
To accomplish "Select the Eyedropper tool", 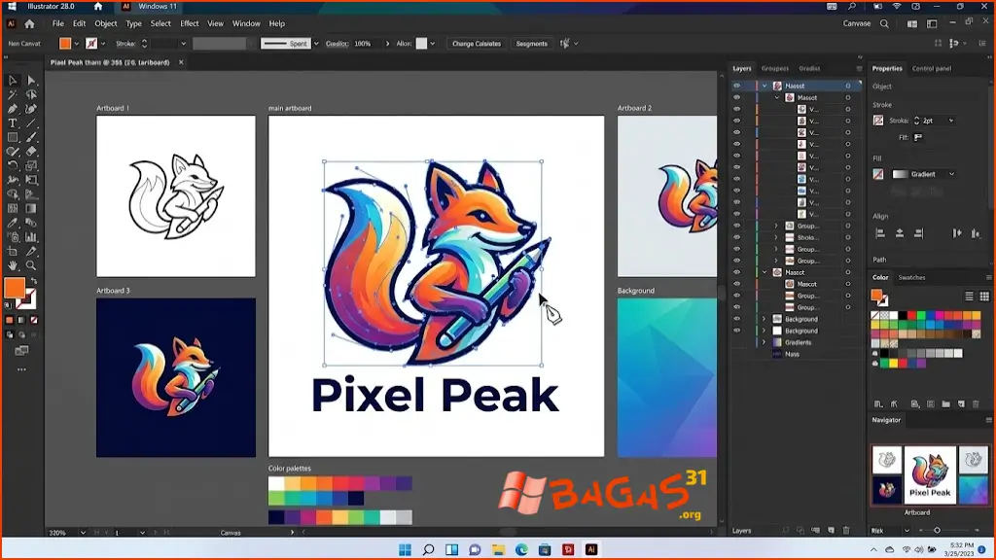I will tap(12, 223).
